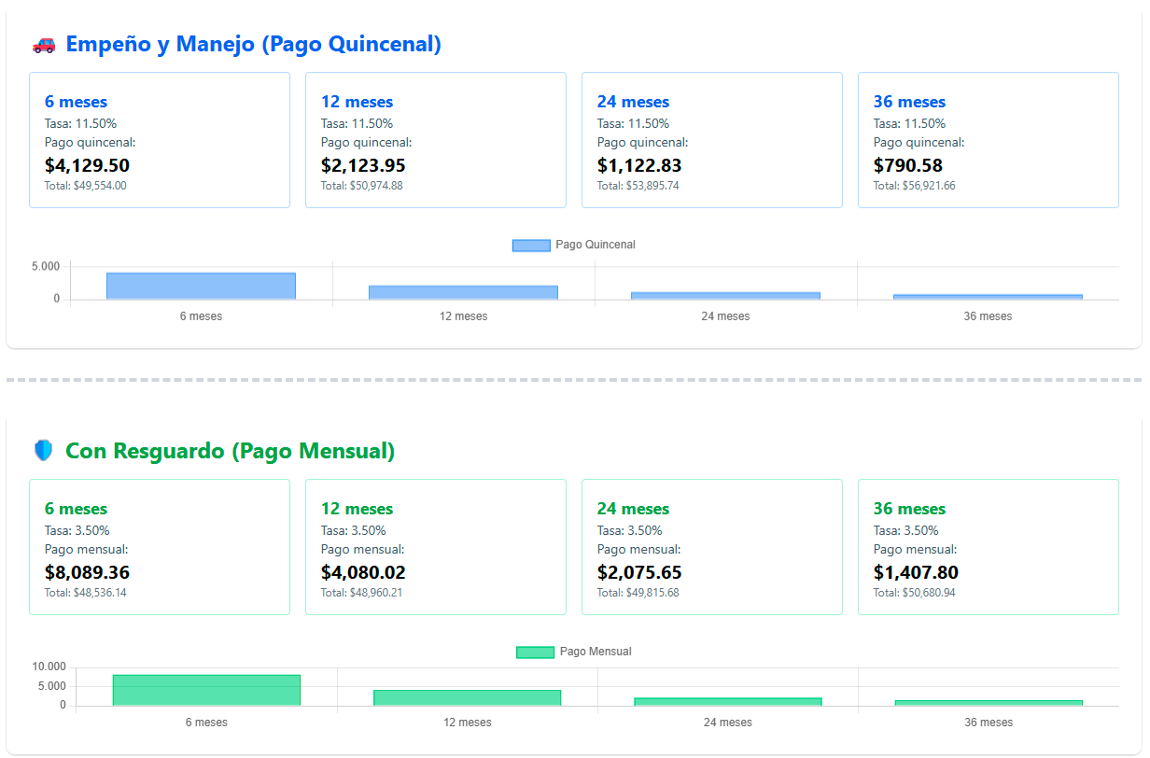Image resolution: width=1150 pixels, height=758 pixels.
Task: Click the blue Pago Quincenal legend swatch
Action: click(531, 246)
